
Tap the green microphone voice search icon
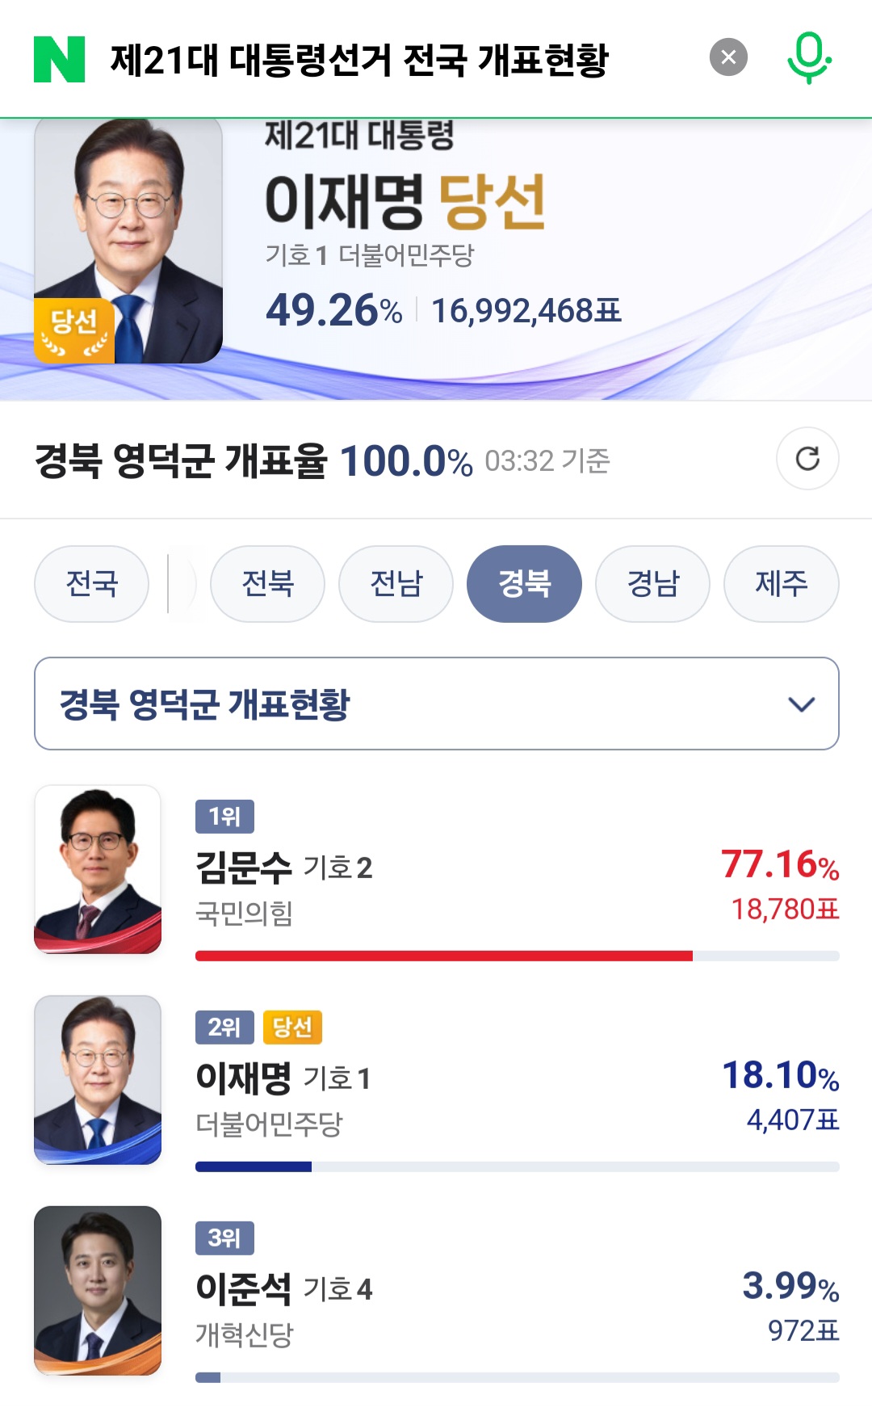pos(809,58)
